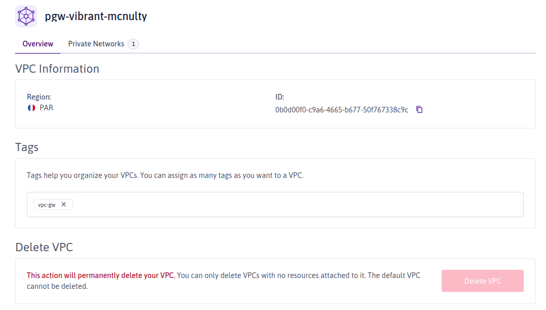546x310 pixels.
Task: Click the ID label
Action: click(280, 97)
